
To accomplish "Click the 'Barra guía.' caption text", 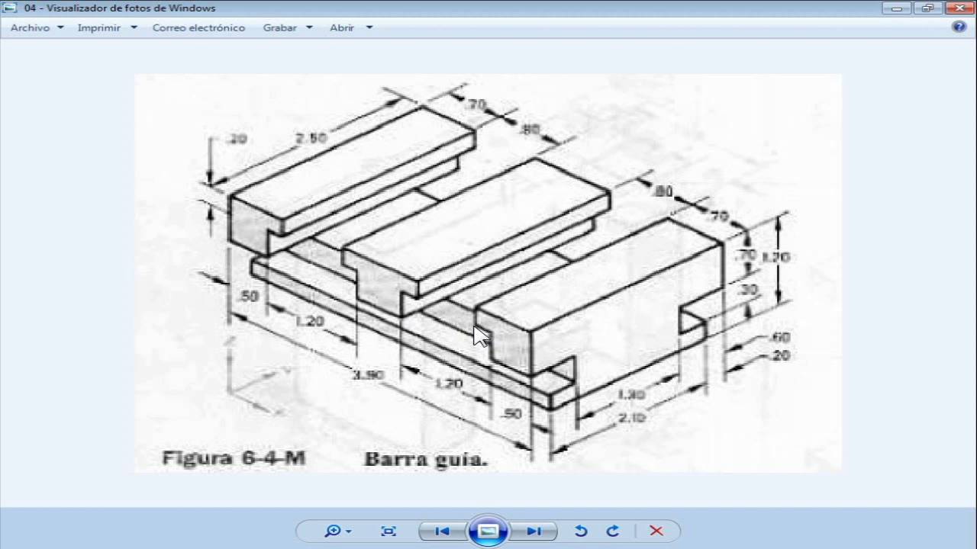I will click(426, 460).
